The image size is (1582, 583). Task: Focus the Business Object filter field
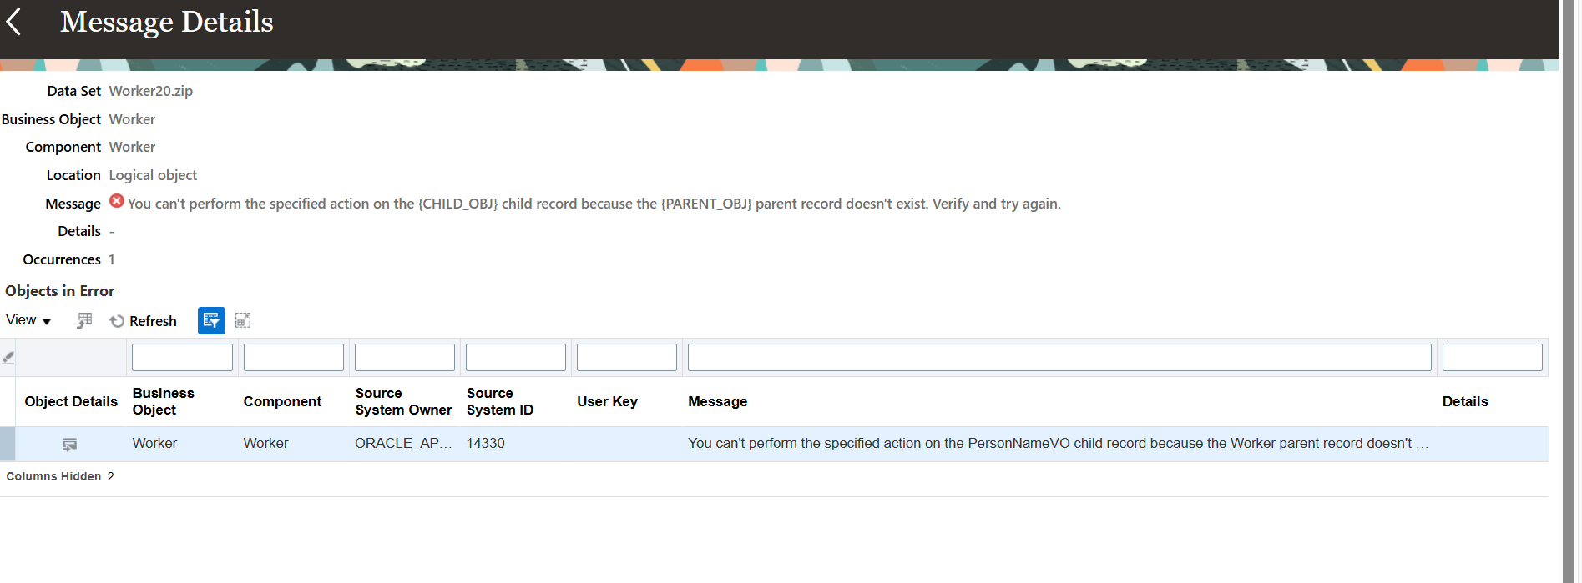click(182, 358)
